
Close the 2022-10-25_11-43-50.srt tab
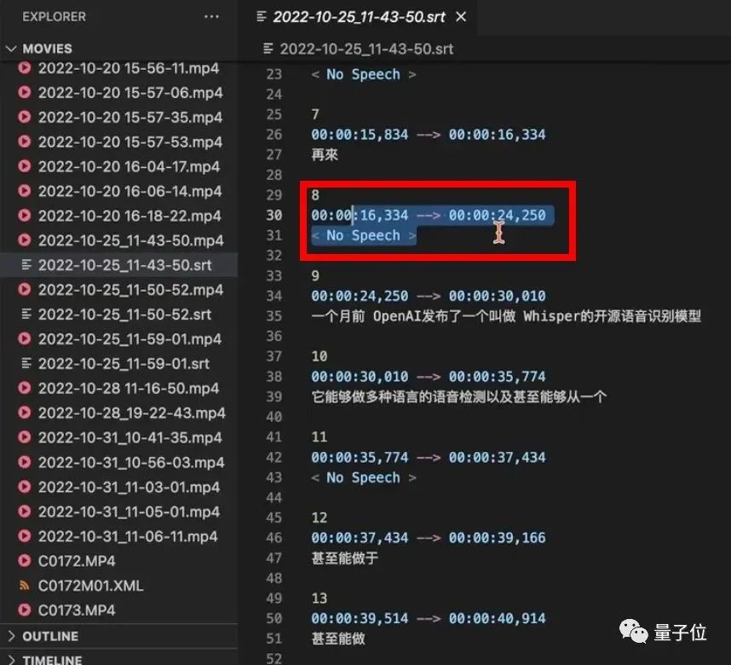461,17
